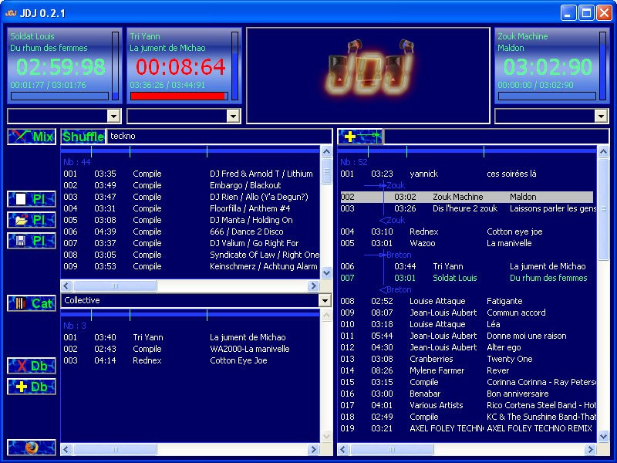Select green Soldat Louis queue row
Screen dimensions: 617x463
click(x=467, y=278)
